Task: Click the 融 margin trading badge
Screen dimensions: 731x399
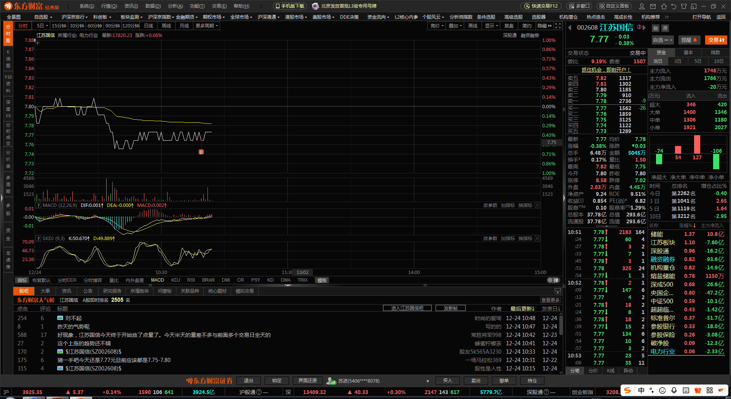Action: [x=656, y=28]
